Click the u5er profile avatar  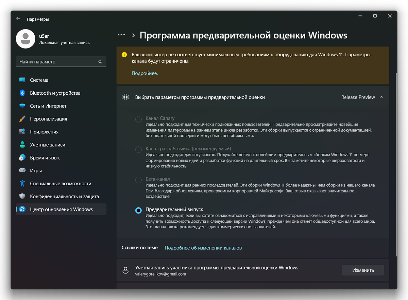pyautogui.click(x=26, y=39)
